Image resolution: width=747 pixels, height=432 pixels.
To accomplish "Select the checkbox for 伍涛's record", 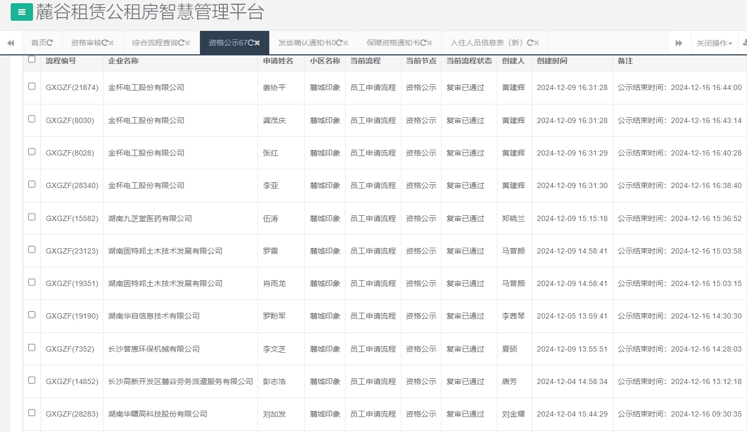I will click(31, 218).
